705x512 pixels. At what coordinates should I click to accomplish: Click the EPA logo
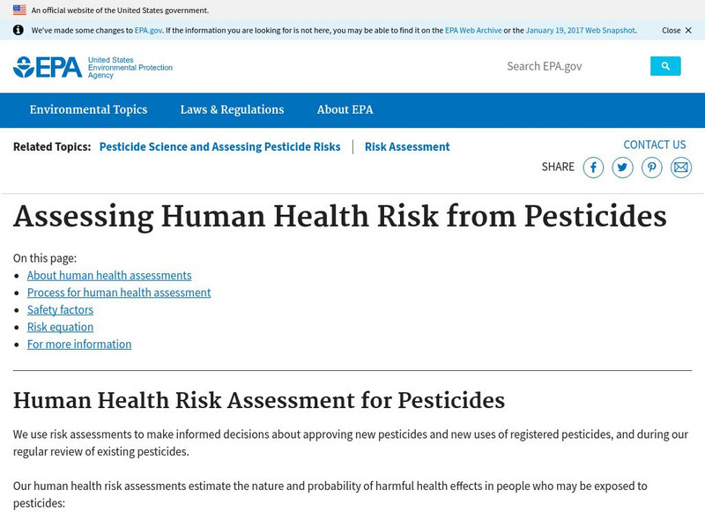(x=45, y=65)
